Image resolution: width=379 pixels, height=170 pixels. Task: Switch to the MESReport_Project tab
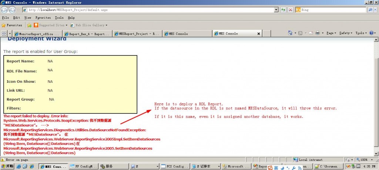click(137, 34)
